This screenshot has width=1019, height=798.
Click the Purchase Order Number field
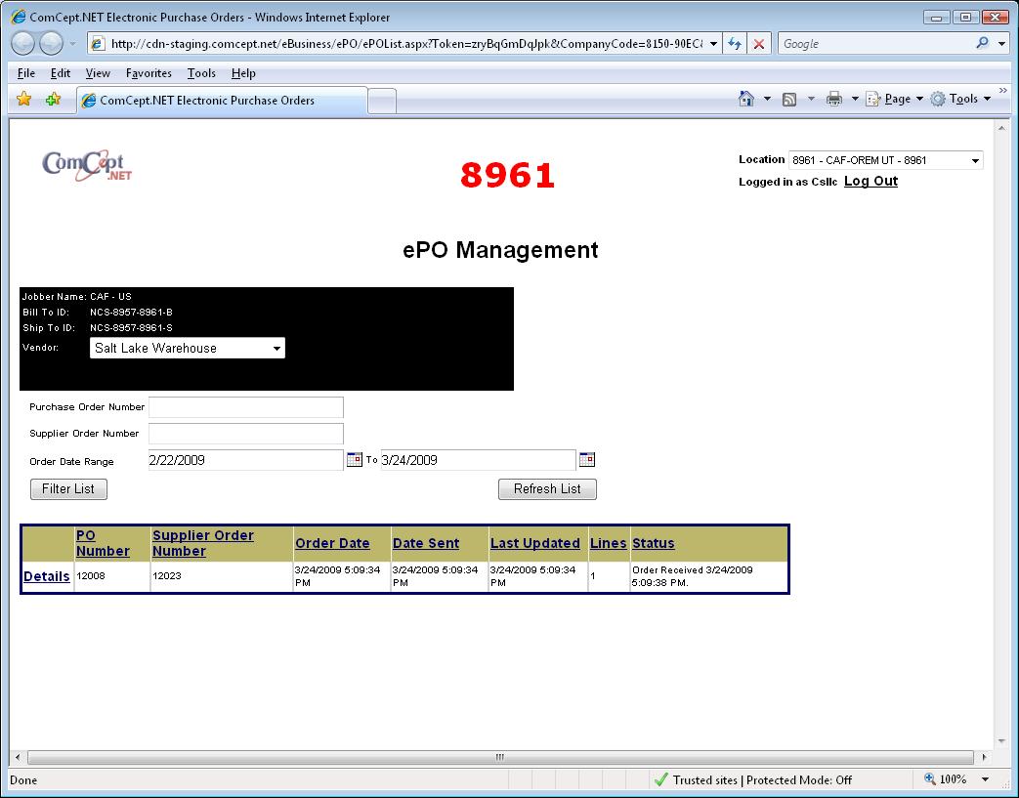[245, 407]
